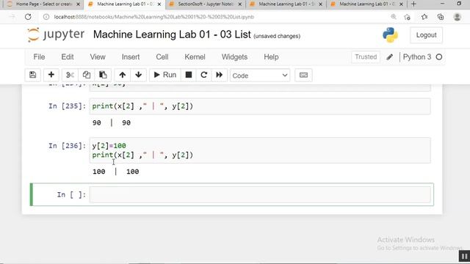Click the kernel idle circle indicator

point(439,57)
